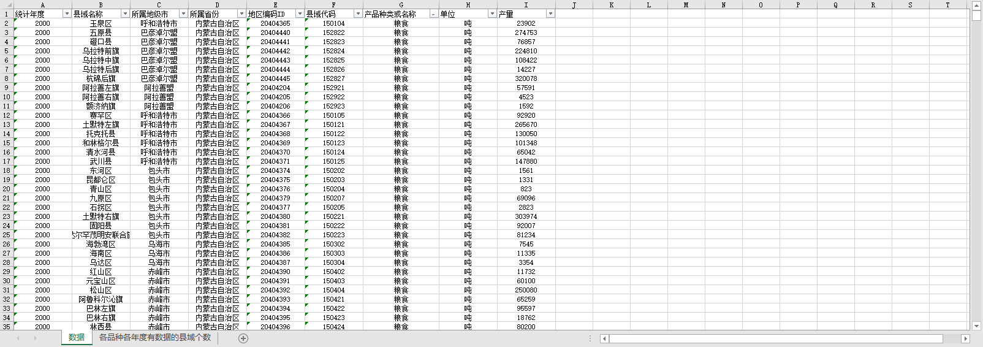
Task: Switch to the 数据 sheet tab
Action: coord(77,338)
